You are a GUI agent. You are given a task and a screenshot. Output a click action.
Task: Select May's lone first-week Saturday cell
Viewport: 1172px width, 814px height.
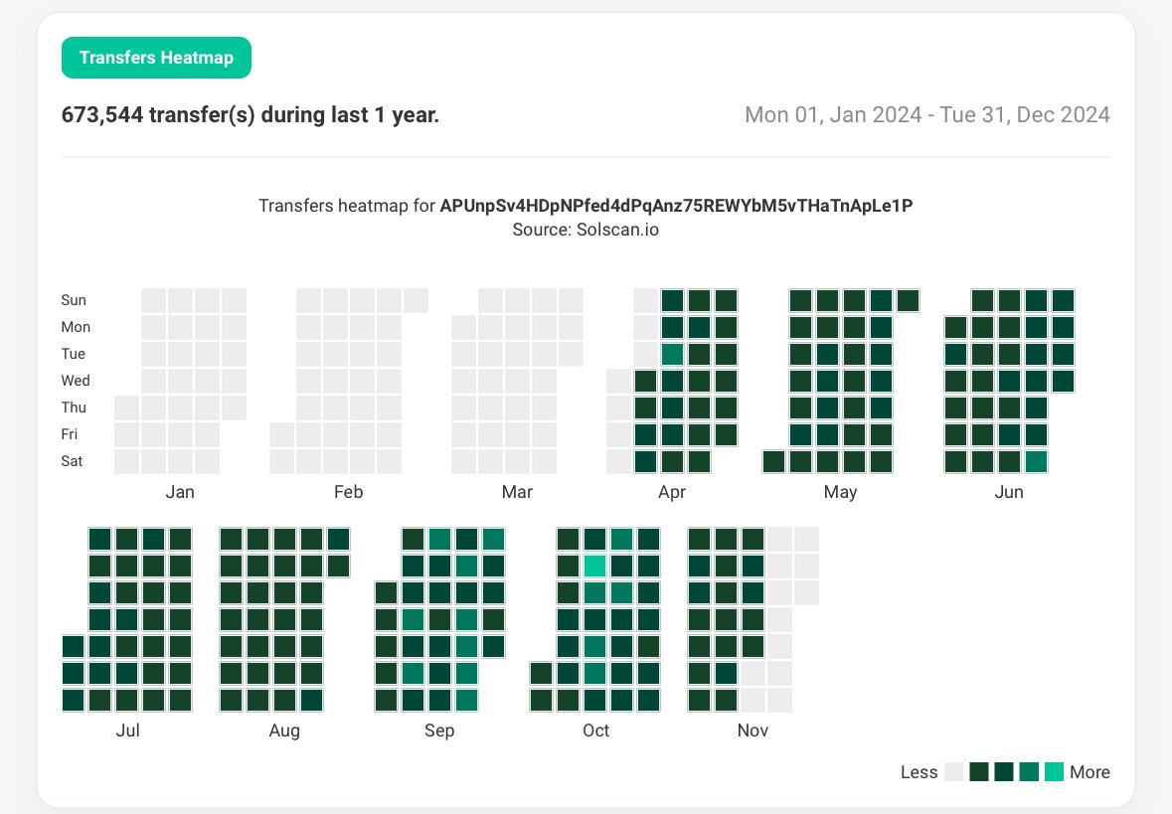pyautogui.click(x=774, y=462)
